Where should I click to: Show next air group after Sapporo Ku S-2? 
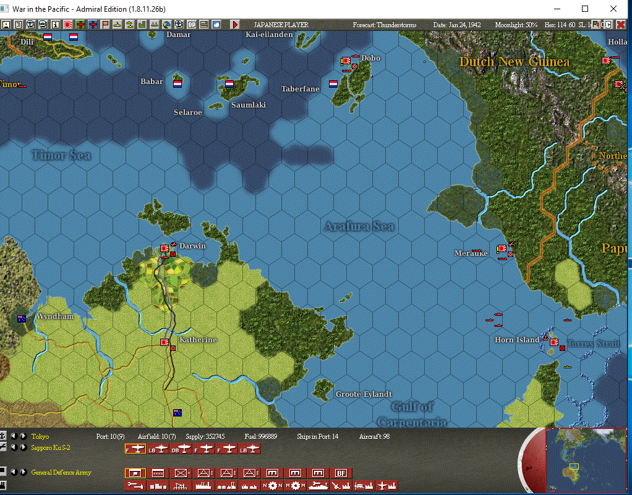click(x=23, y=447)
